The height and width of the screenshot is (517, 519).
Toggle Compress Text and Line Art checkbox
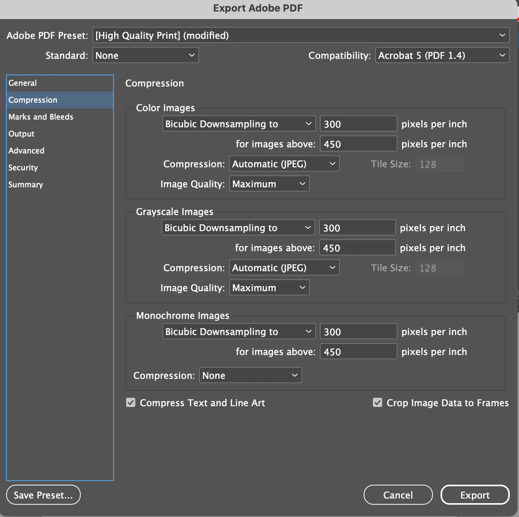[x=131, y=403]
